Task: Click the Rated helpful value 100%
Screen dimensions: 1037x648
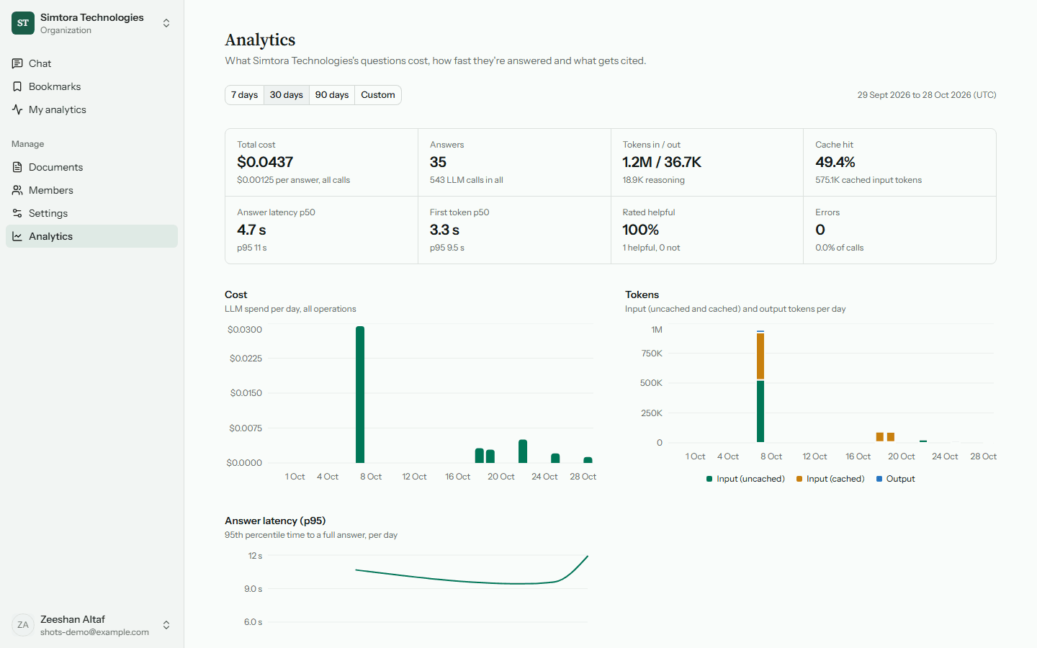Action: click(641, 230)
